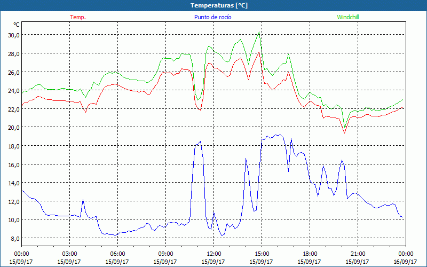This screenshot has height=267, width=427.
Task: Click the 8,0 value on the y-axis
Action: (x=15, y=239)
